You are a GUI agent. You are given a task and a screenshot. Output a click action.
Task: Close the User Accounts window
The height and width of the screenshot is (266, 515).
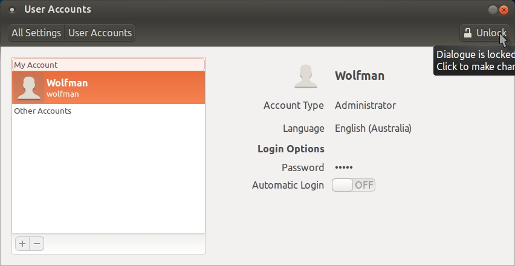(x=505, y=10)
